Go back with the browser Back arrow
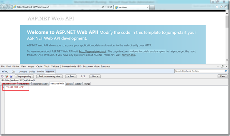 [x=4, y=7]
